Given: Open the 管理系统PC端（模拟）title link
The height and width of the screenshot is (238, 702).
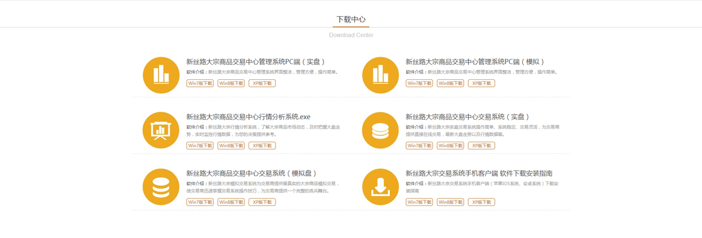Looking at the screenshot, I should click(x=475, y=62).
